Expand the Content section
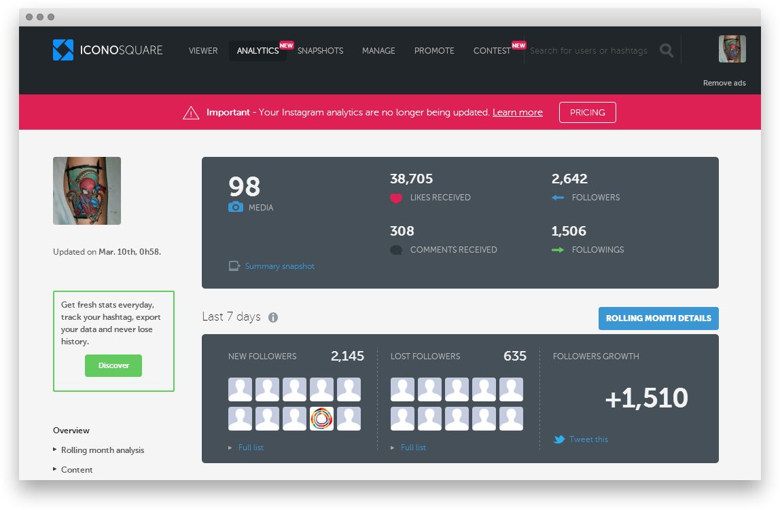The image size is (780, 510). coord(77,469)
